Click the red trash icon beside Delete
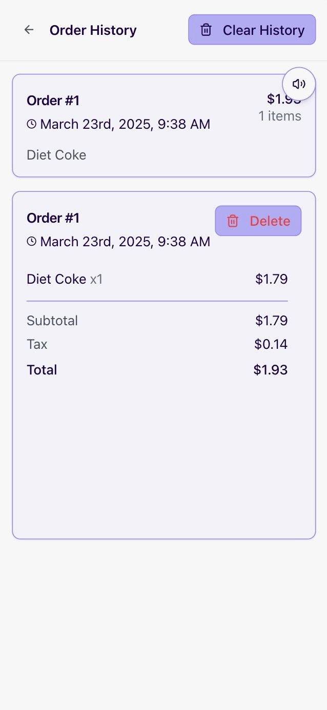Image resolution: width=327 pixels, height=710 pixels. point(233,221)
